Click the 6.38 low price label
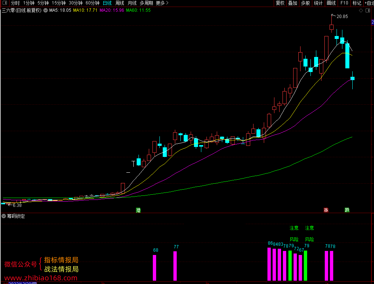 point(17,205)
